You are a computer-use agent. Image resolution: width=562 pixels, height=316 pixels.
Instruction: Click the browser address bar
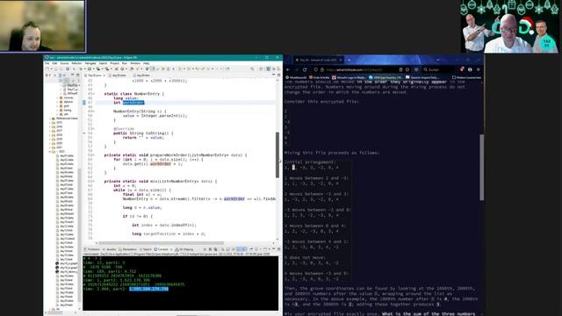tap(362, 69)
